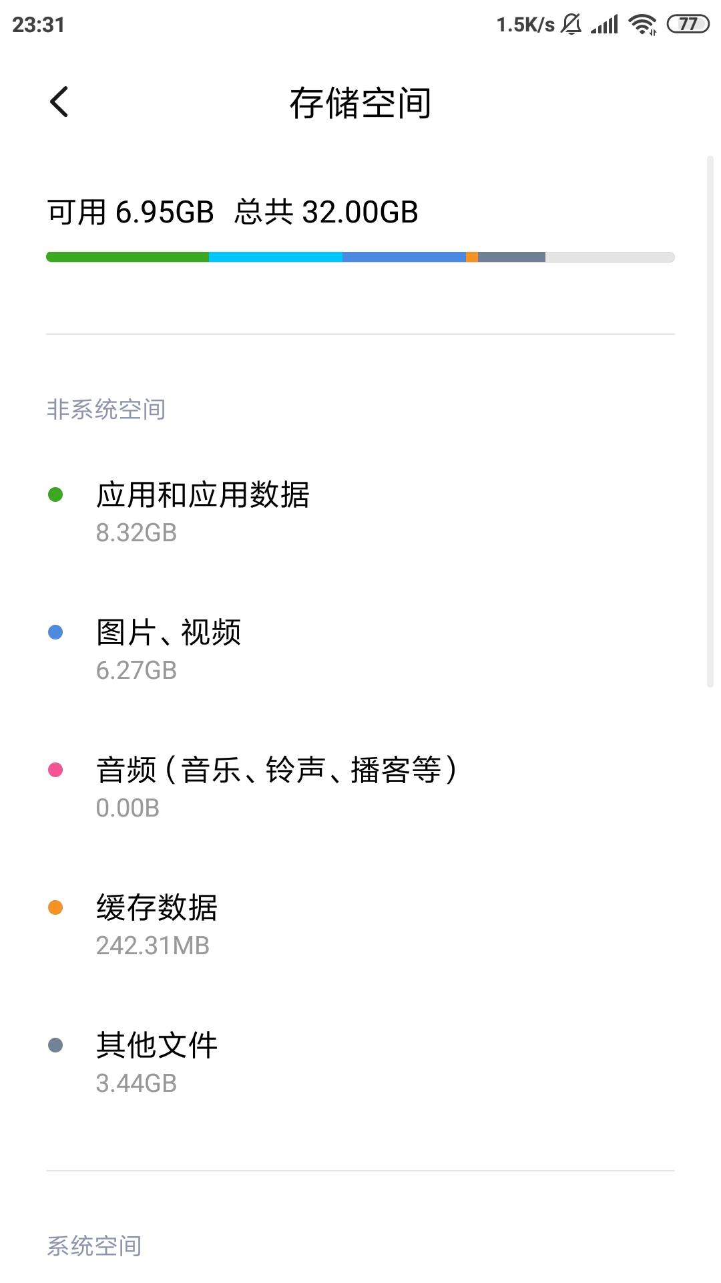721x1283 pixels.
Task: Click the vertical scrollbar on right edge
Action: coord(710,421)
